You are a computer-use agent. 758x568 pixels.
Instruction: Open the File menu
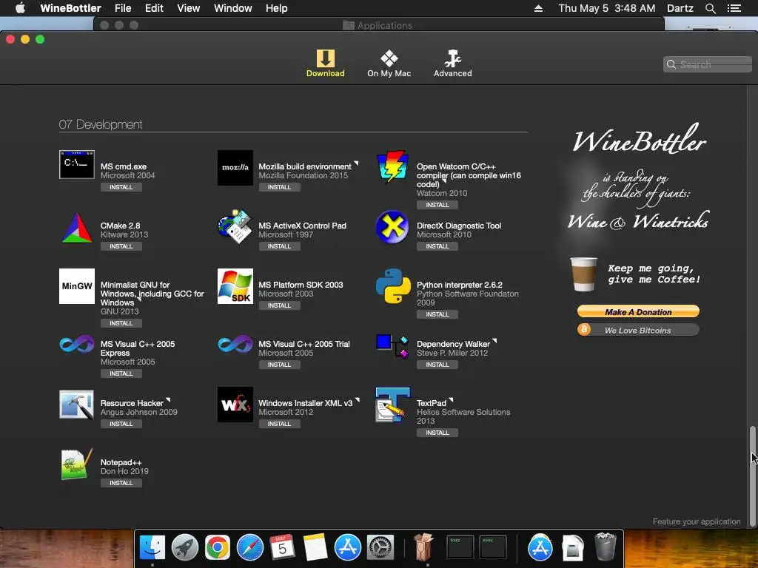coord(123,8)
